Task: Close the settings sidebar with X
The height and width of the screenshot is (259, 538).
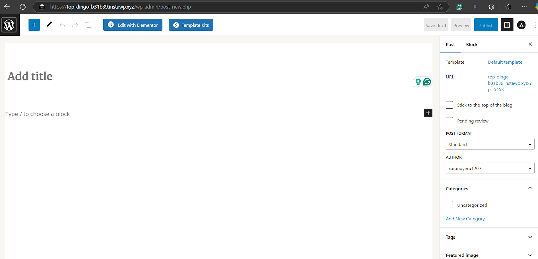Action: (x=530, y=44)
